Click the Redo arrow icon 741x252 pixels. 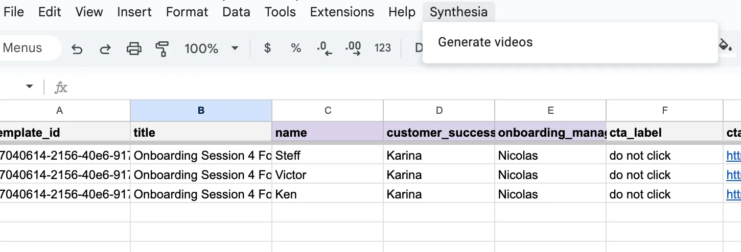pyautogui.click(x=105, y=48)
